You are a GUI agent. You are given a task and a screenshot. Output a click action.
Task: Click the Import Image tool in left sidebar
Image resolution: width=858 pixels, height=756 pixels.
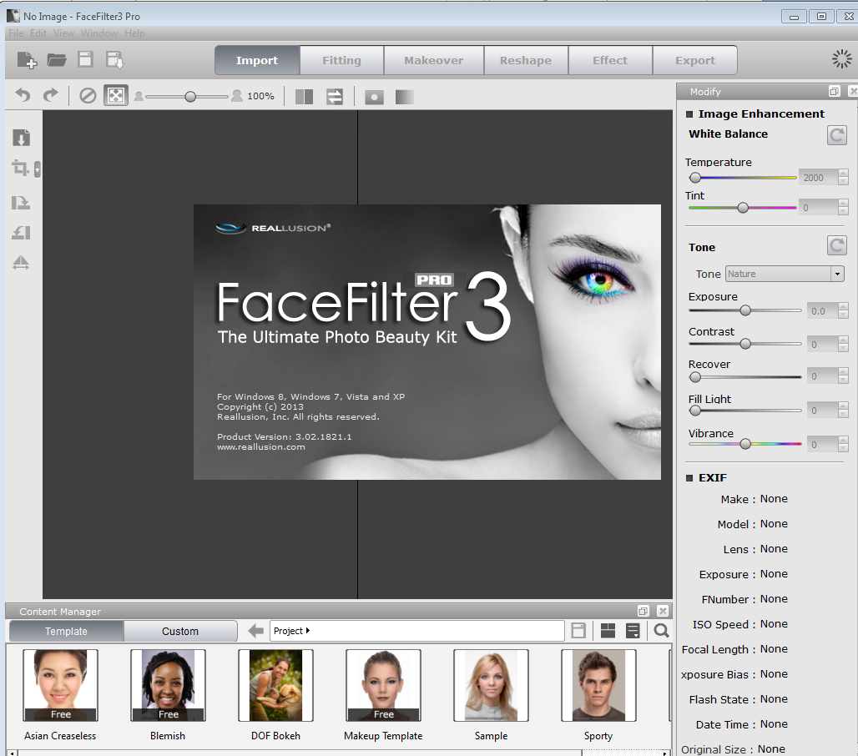coord(22,138)
